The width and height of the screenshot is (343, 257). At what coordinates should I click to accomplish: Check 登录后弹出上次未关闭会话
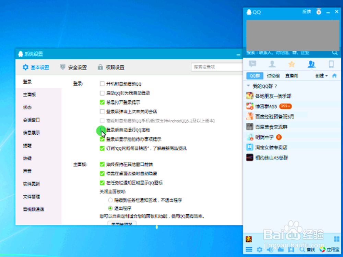point(102,111)
